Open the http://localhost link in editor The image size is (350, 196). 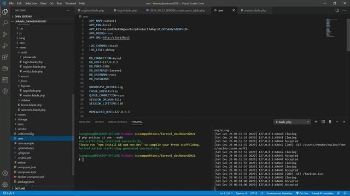coord(116,38)
